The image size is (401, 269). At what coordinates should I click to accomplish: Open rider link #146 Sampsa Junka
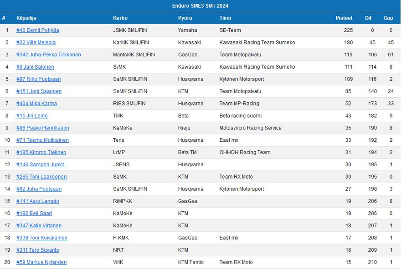pyautogui.click(x=41, y=164)
